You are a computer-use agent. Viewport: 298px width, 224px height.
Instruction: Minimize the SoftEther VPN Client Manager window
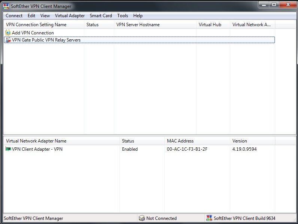click(264, 5)
